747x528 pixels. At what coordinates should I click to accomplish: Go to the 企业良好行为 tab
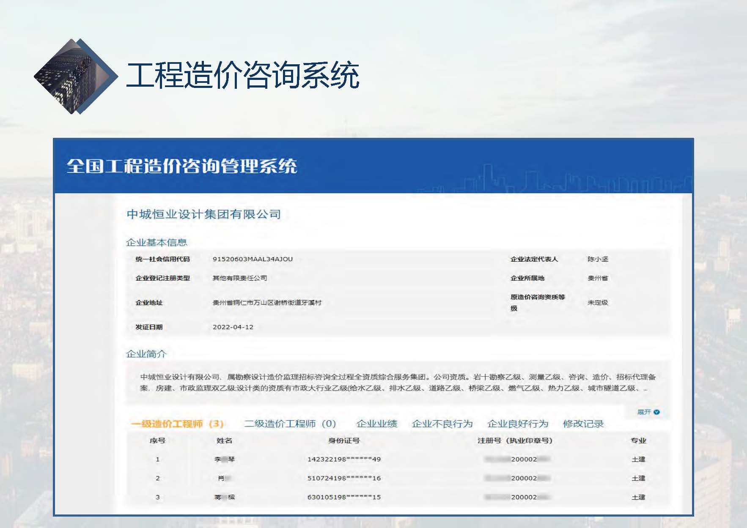(x=518, y=424)
